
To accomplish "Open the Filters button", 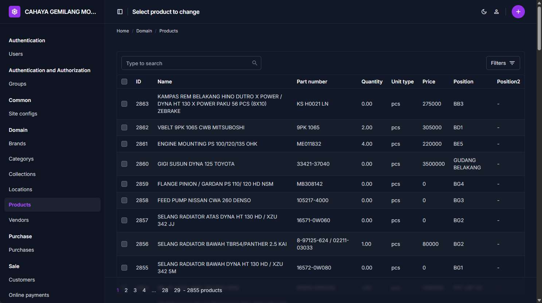I will click(x=503, y=63).
